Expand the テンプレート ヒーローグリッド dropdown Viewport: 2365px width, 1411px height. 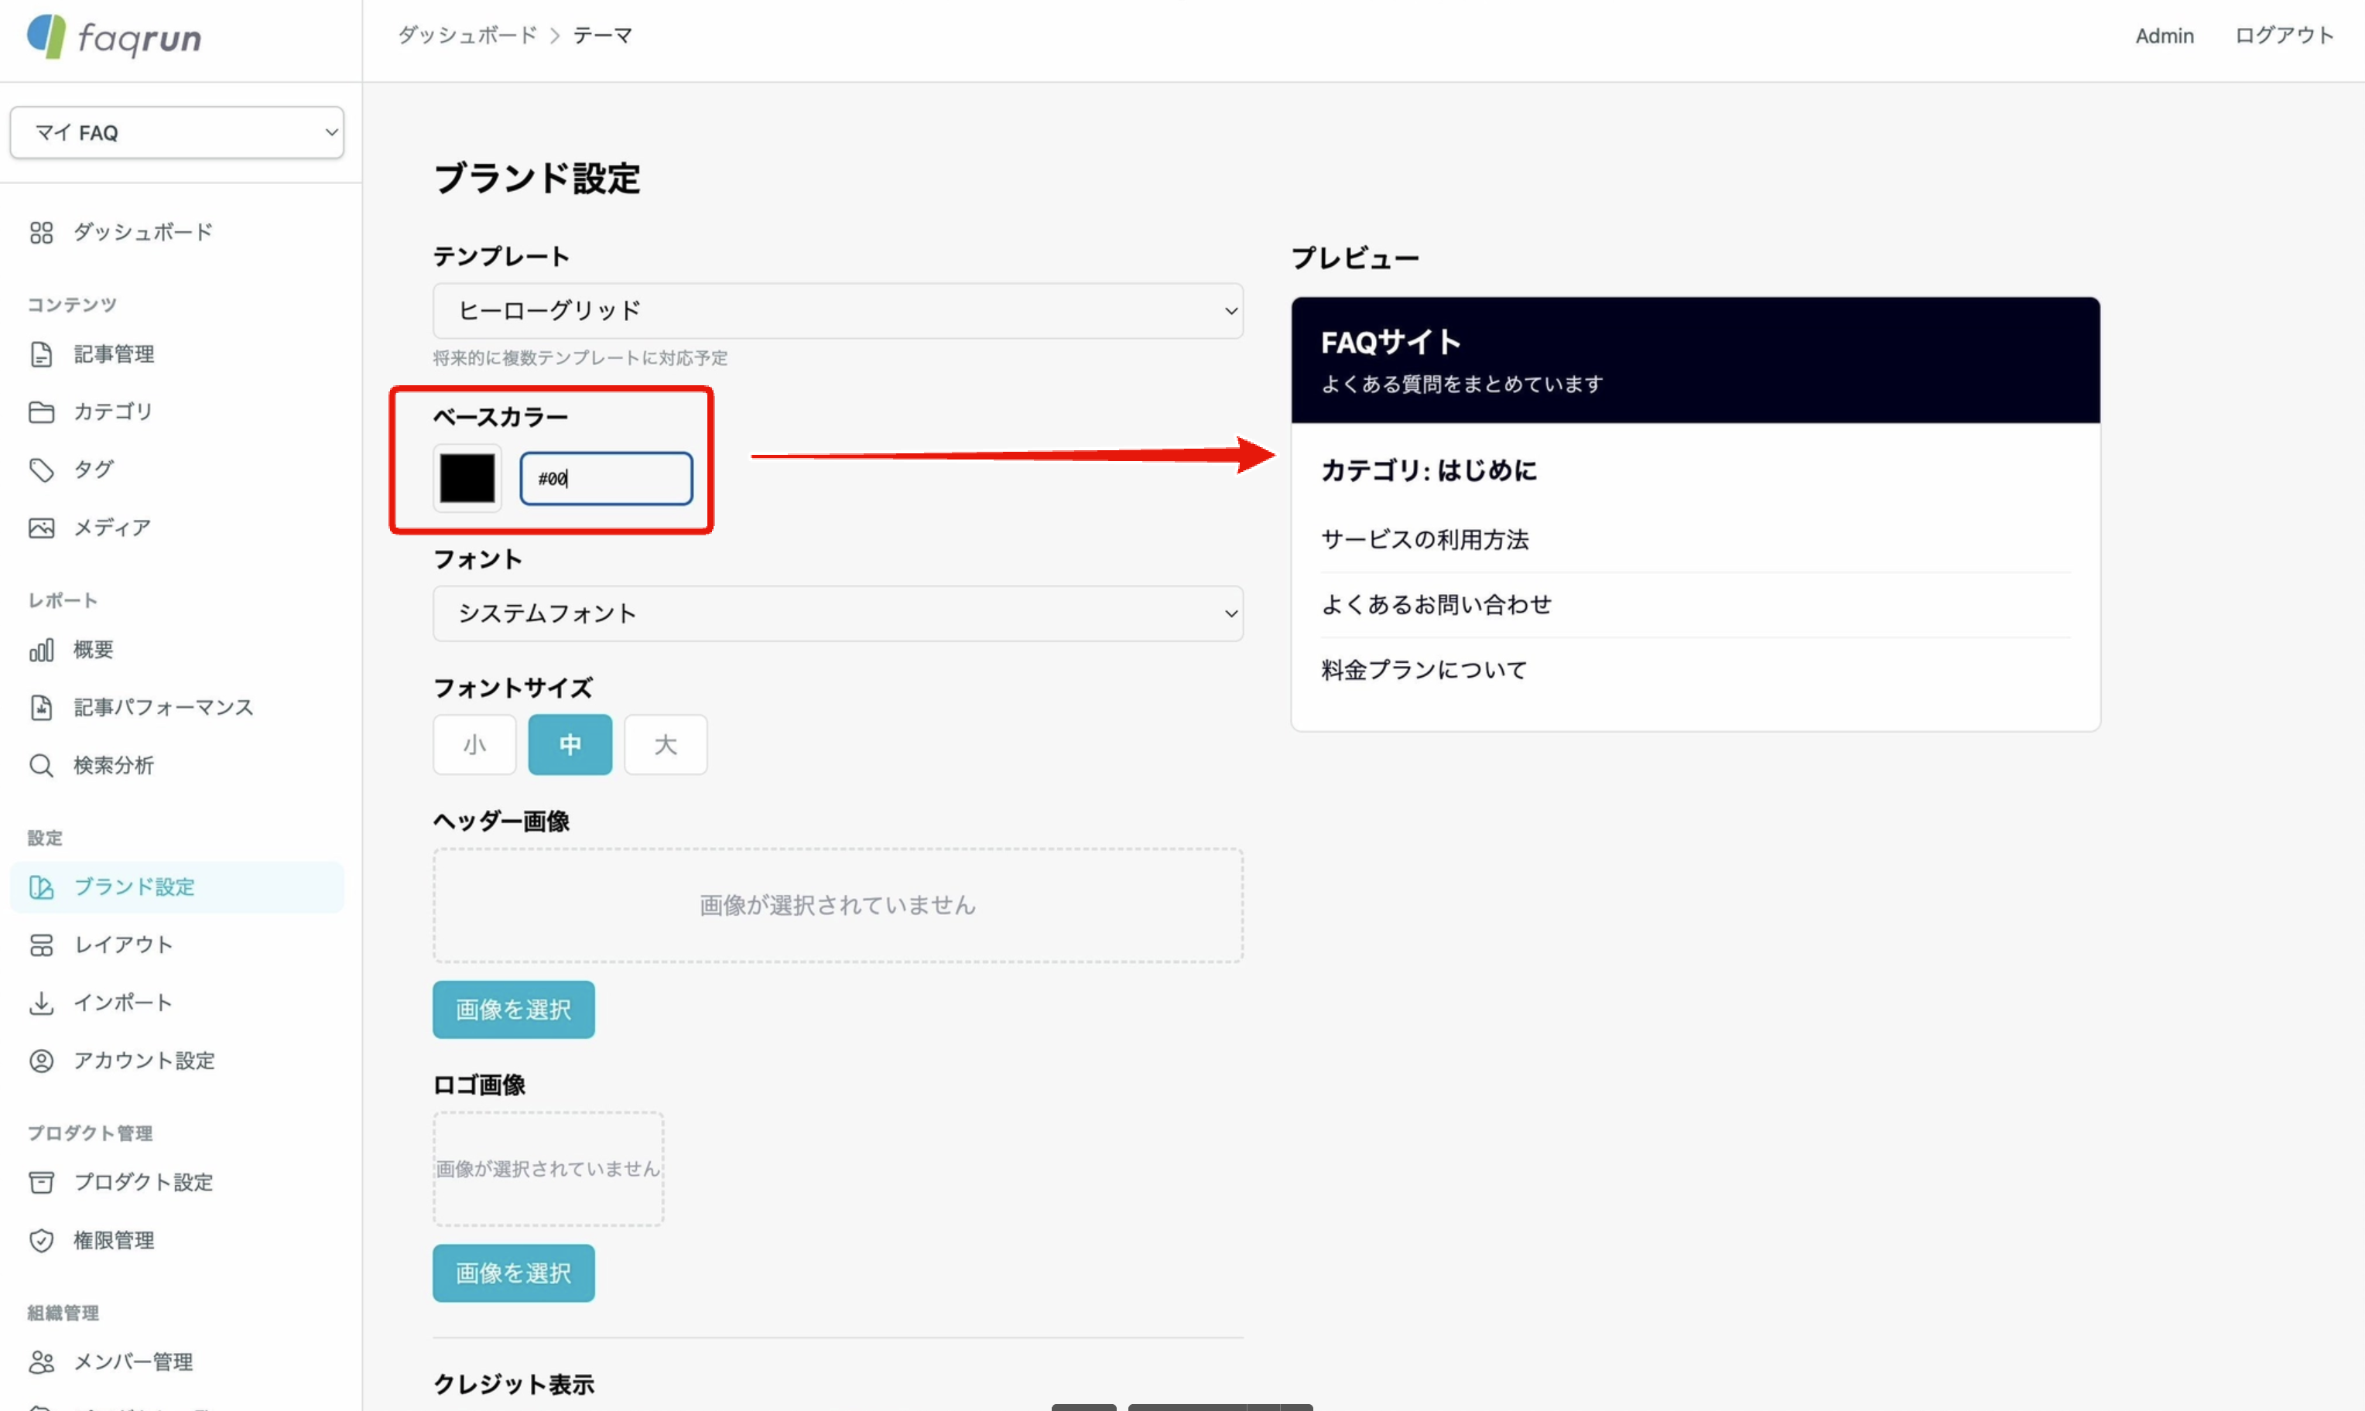pos(838,311)
